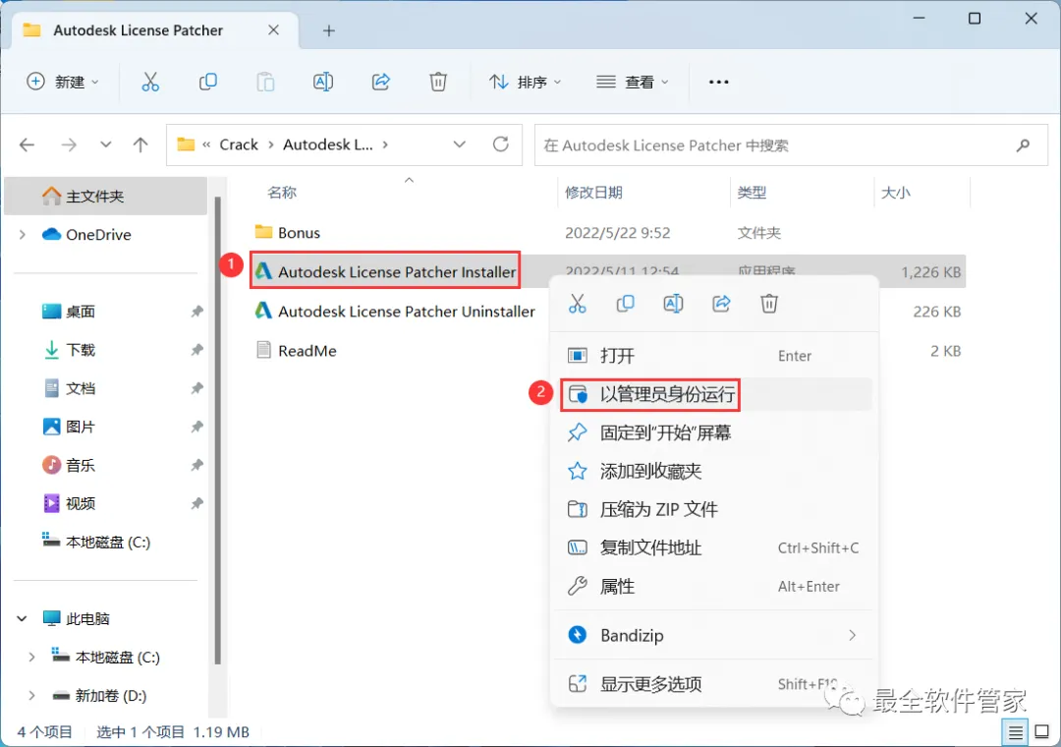The image size is (1061, 747).
Task: Refresh the current folder view
Action: tap(501, 144)
